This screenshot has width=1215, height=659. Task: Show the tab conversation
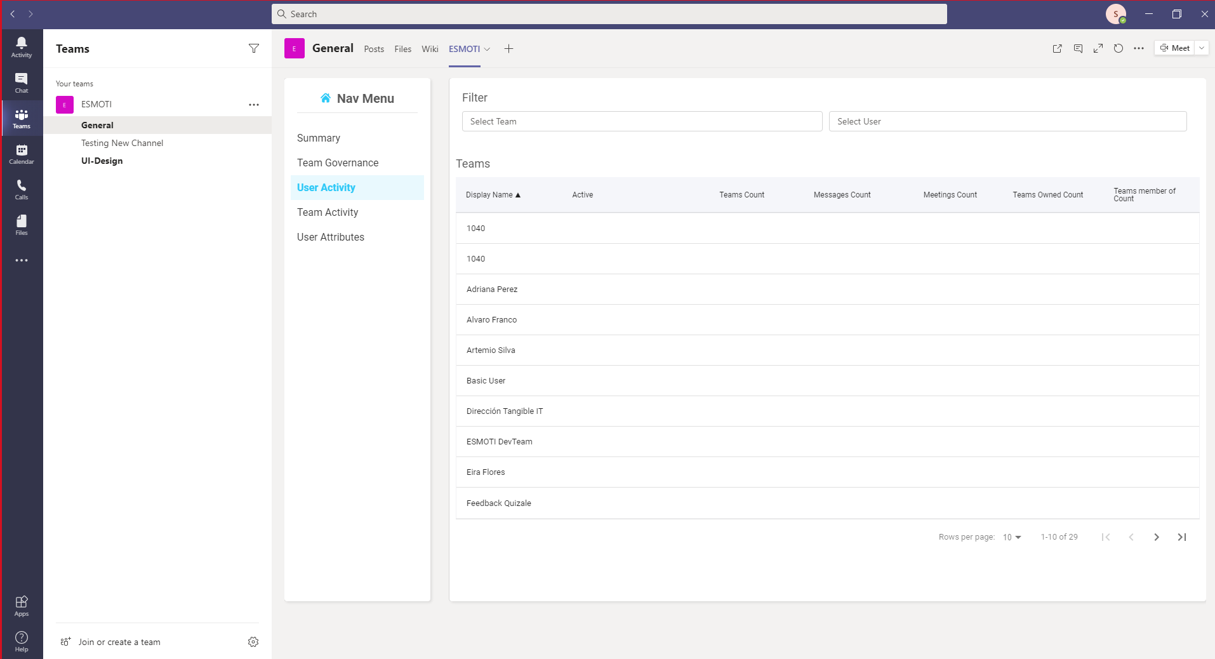(1078, 48)
